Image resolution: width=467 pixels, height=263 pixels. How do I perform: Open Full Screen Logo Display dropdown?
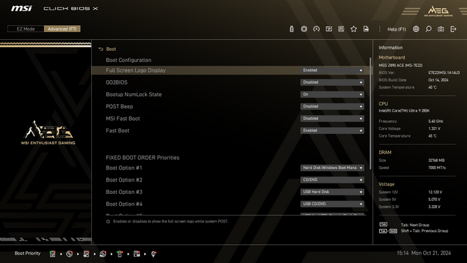pyautogui.click(x=332, y=70)
